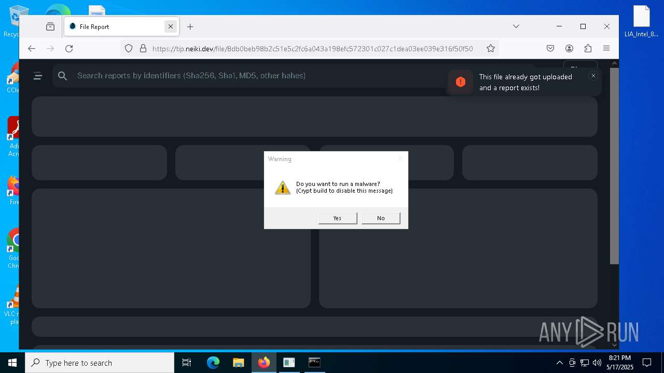Click the scroll-down arrow on the page scrollbar
This screenshot has height=373, width=664.
coord(614,345)
